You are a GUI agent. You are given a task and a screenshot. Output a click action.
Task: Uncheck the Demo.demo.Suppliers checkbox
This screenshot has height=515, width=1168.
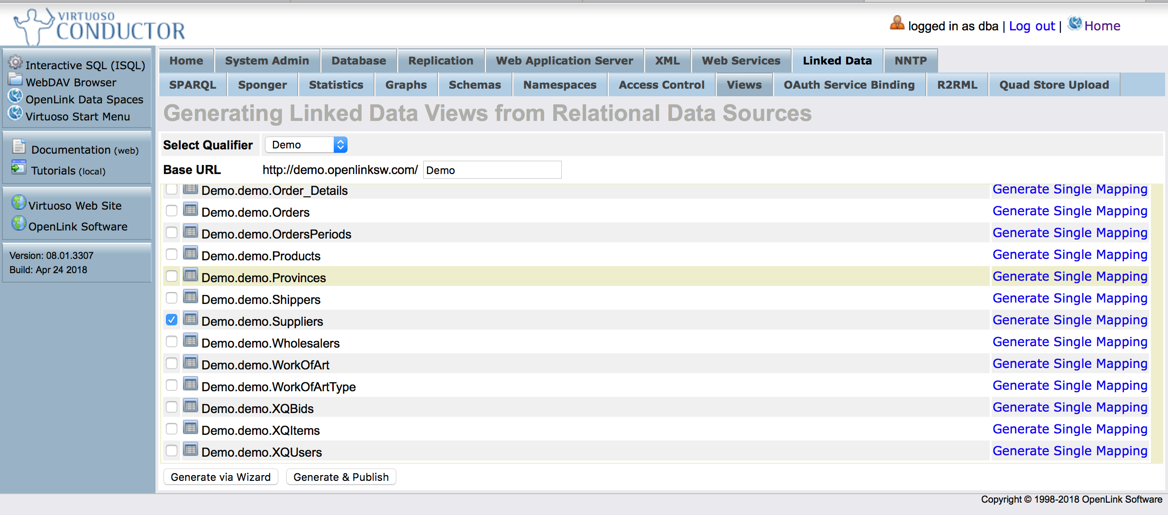click(x=171, y=320)
